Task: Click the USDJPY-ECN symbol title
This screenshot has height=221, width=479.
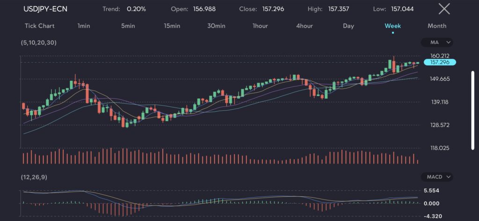Action: tap(45, 9)
